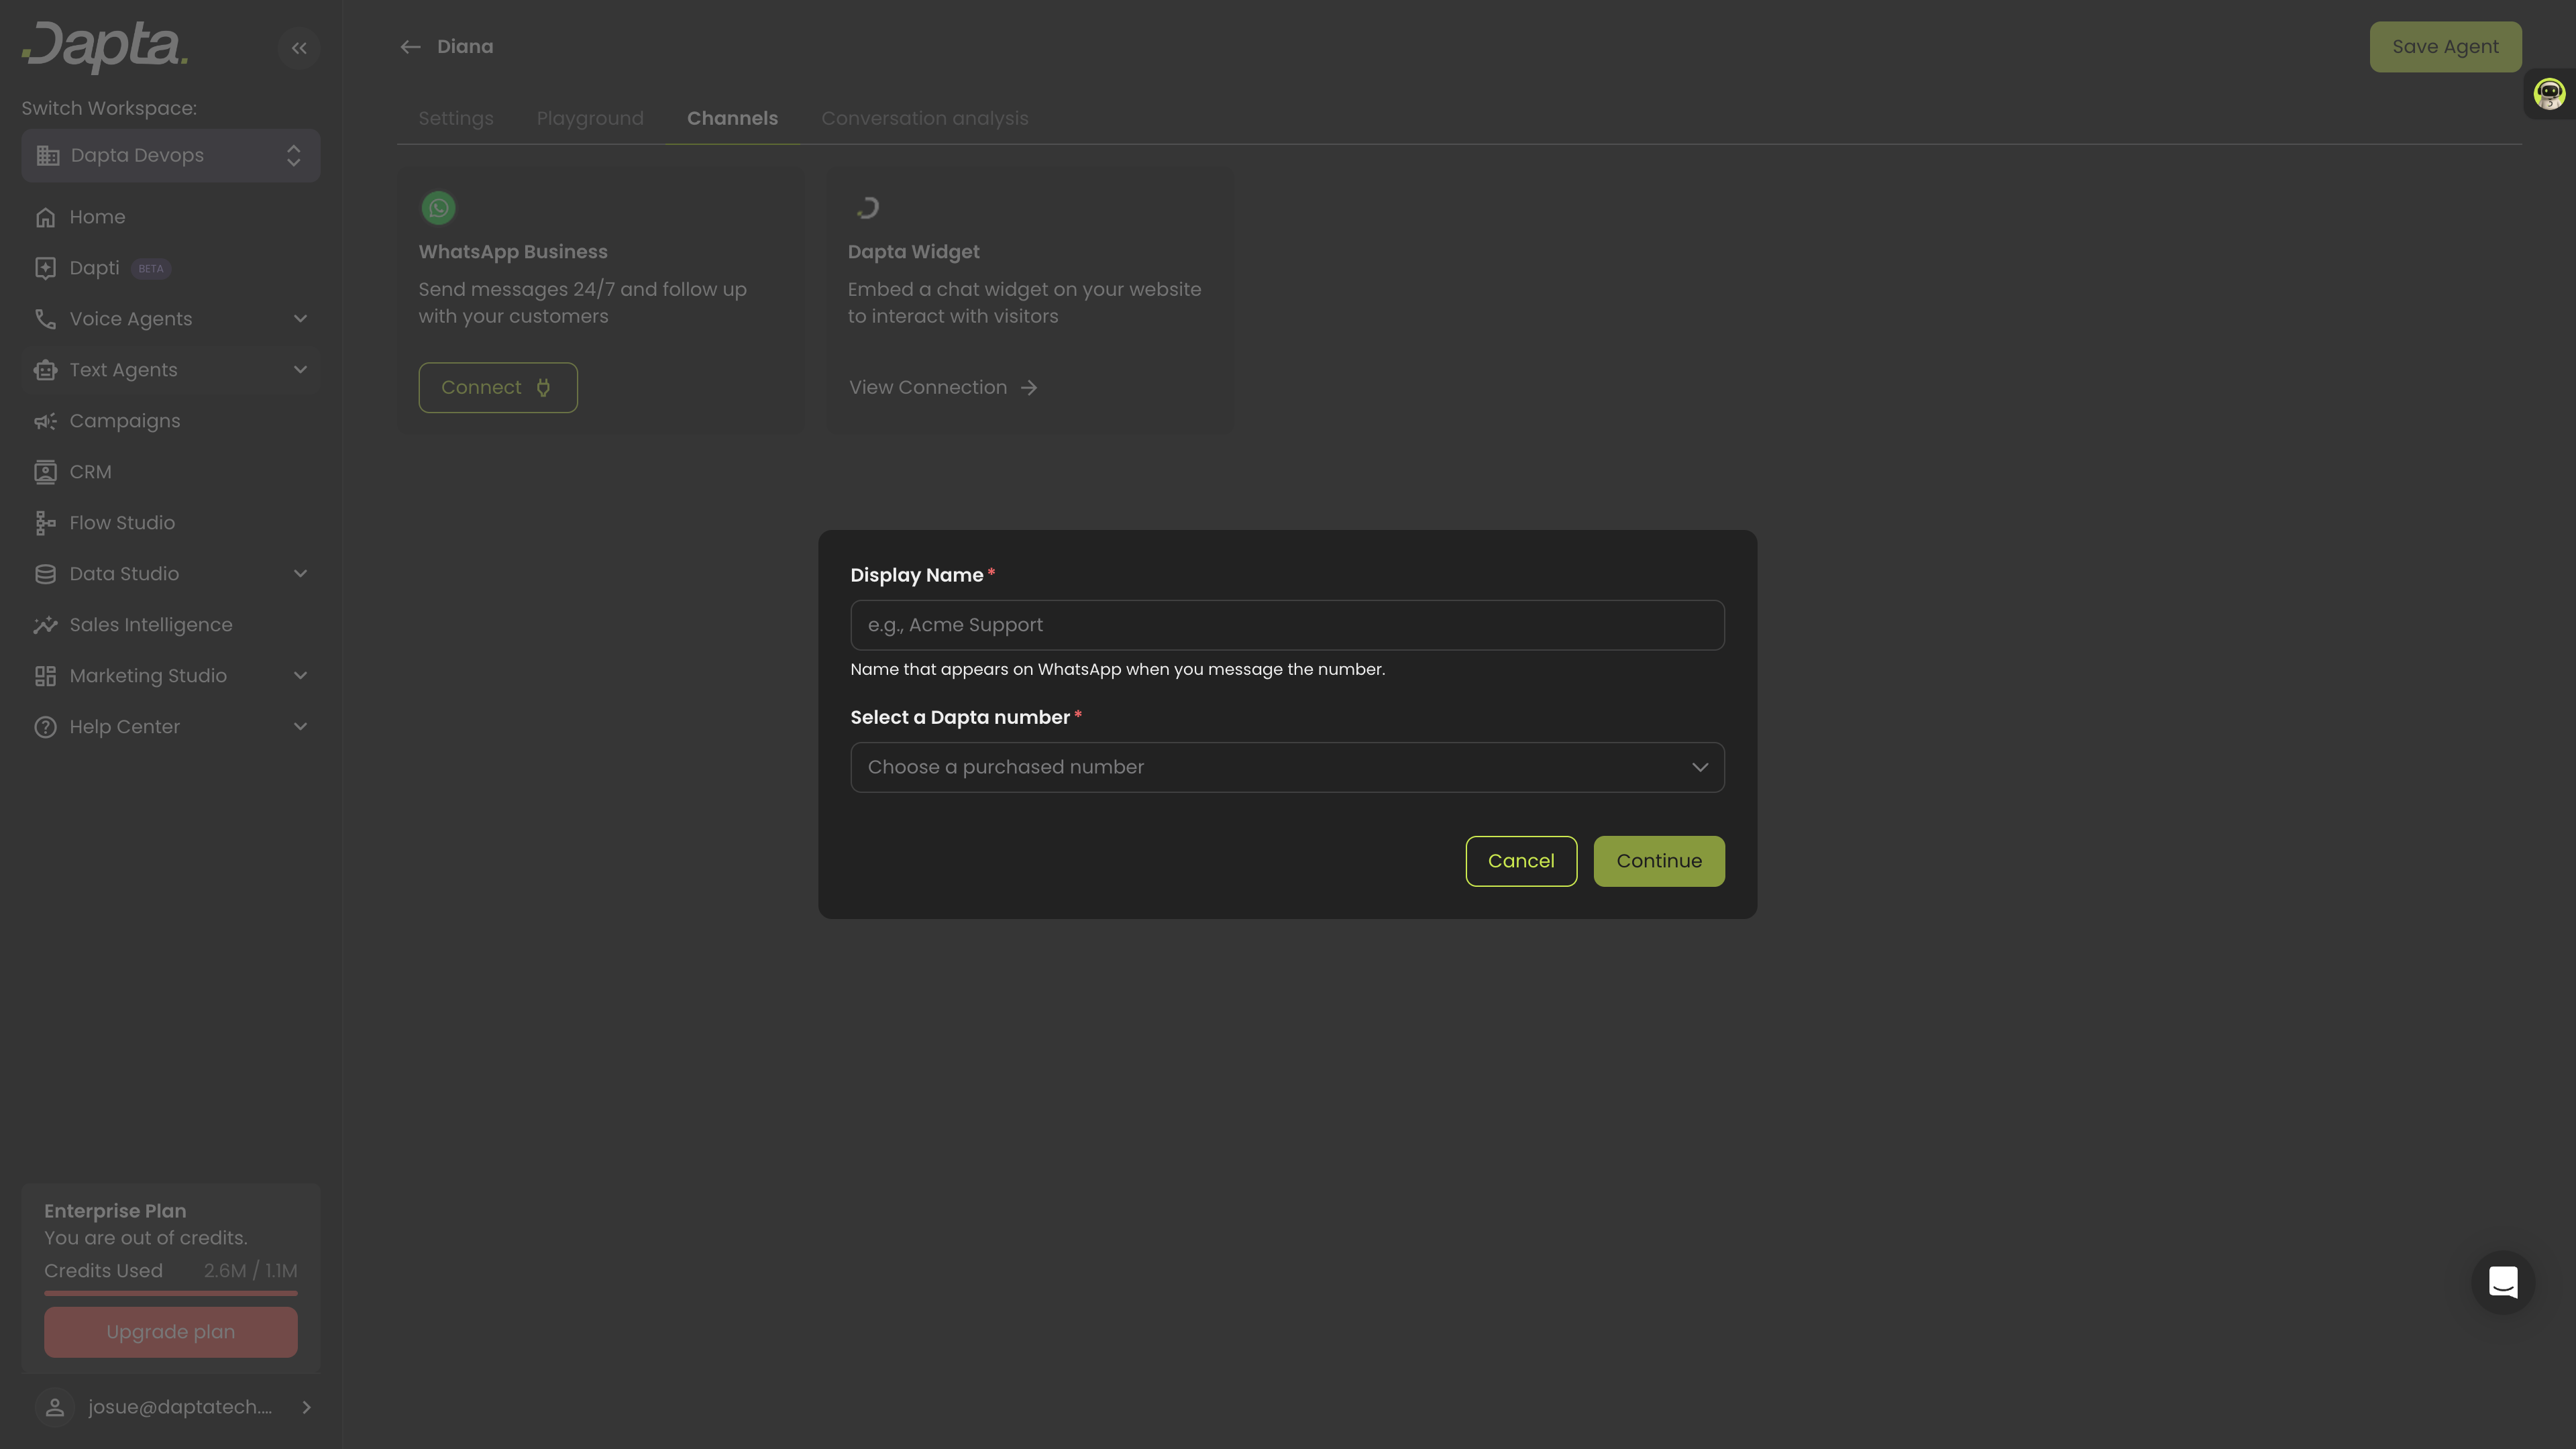This screenshot has width=2576, height=1449.
Task: Select the Channels tab
Action: (732, 118)
